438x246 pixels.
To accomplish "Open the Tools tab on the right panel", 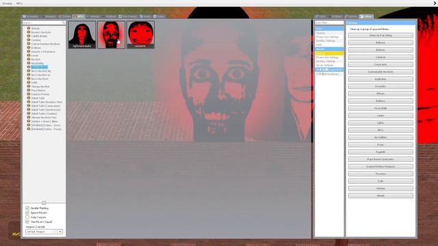I will click(321, 16).
